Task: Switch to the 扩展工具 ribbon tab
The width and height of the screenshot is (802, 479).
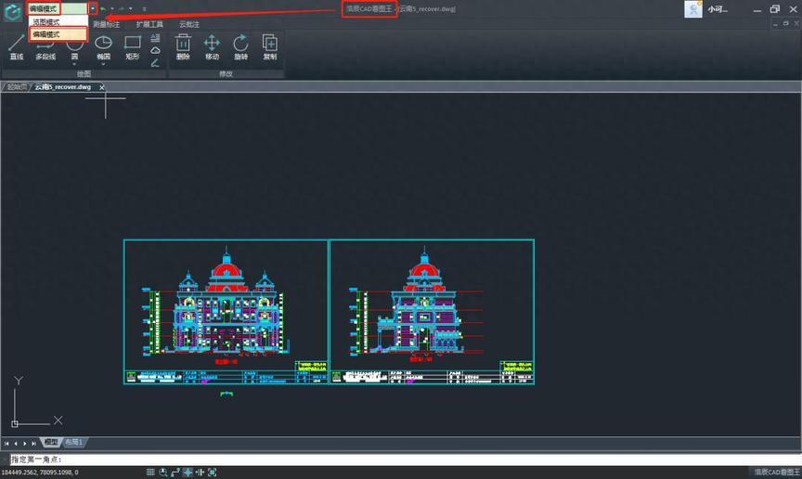Action: pos(149,24)
